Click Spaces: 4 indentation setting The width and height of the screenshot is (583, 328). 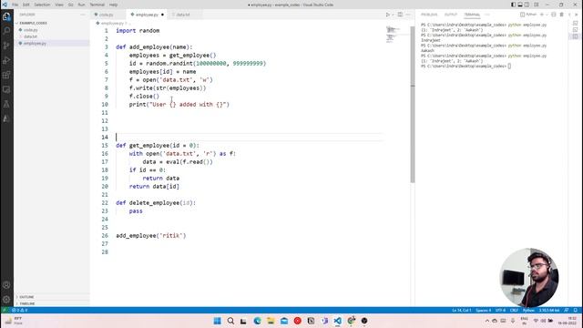(x=484, y=310)
